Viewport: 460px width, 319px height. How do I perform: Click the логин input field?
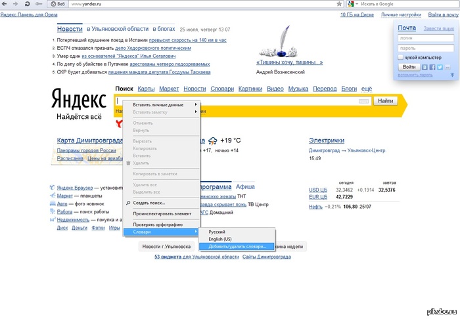click(x=424, y=38)
